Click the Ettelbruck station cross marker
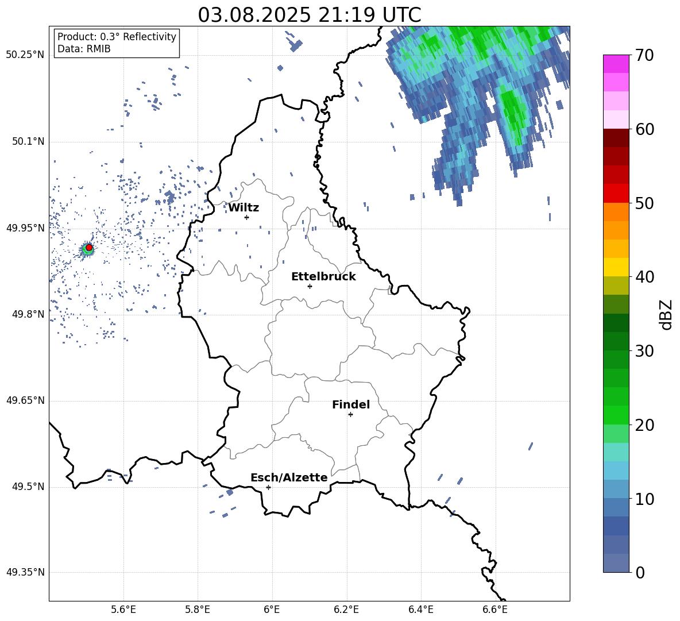Viewport: 680px width, 621px height. pyautogui.click(x=310, y=286)
